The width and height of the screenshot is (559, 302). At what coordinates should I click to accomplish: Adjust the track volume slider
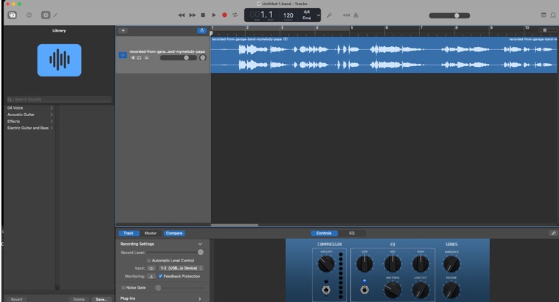pos(178,58)
